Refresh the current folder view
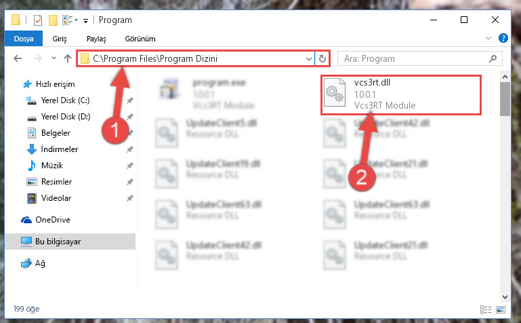This screenshot has width=521, height=323. click(x=322, y=58)
